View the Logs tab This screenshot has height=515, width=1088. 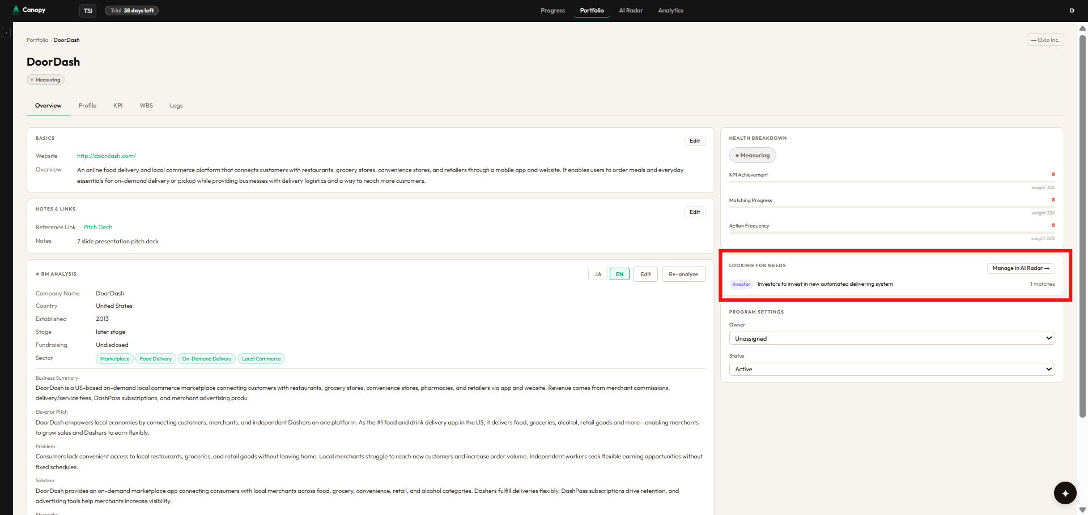click(x=176, y=106)
